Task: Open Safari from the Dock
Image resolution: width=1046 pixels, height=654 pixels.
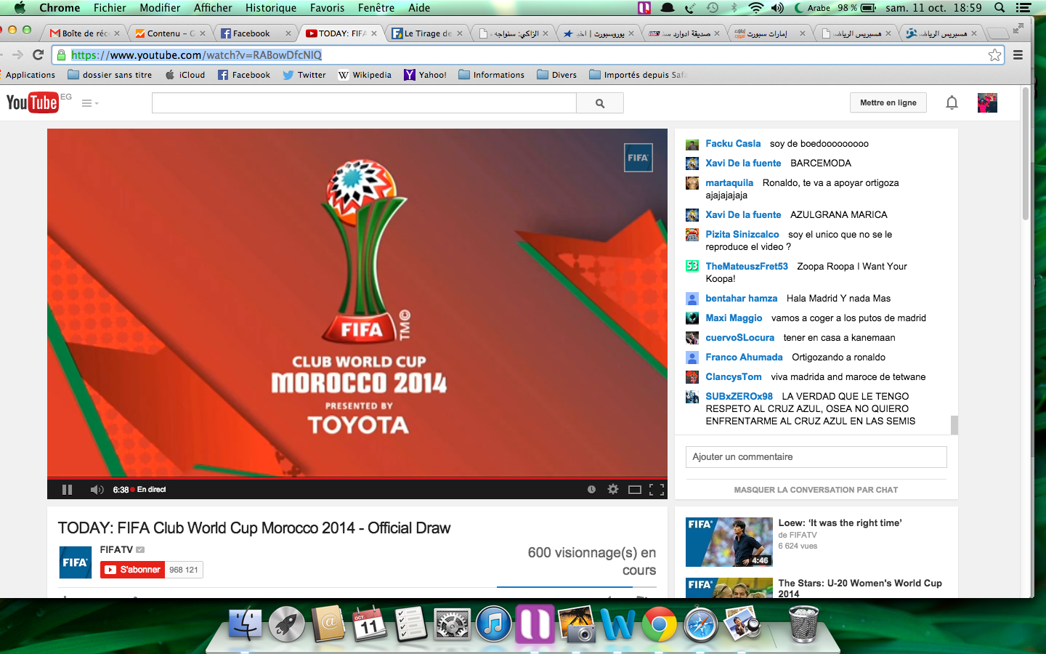Action: (701, 624)
